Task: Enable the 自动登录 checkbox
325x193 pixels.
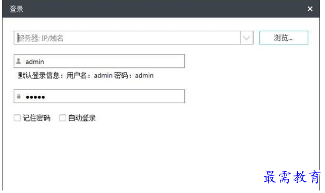Action: point(63,118)
